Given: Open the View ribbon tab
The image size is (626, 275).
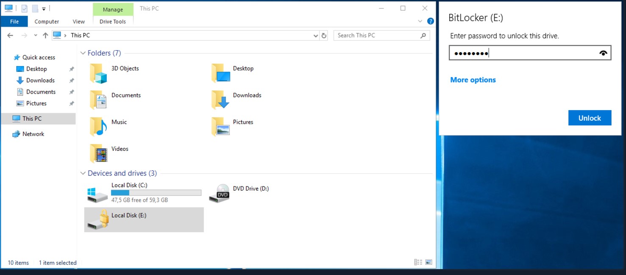Looking at the screenshot, I should tap(79, 22).
